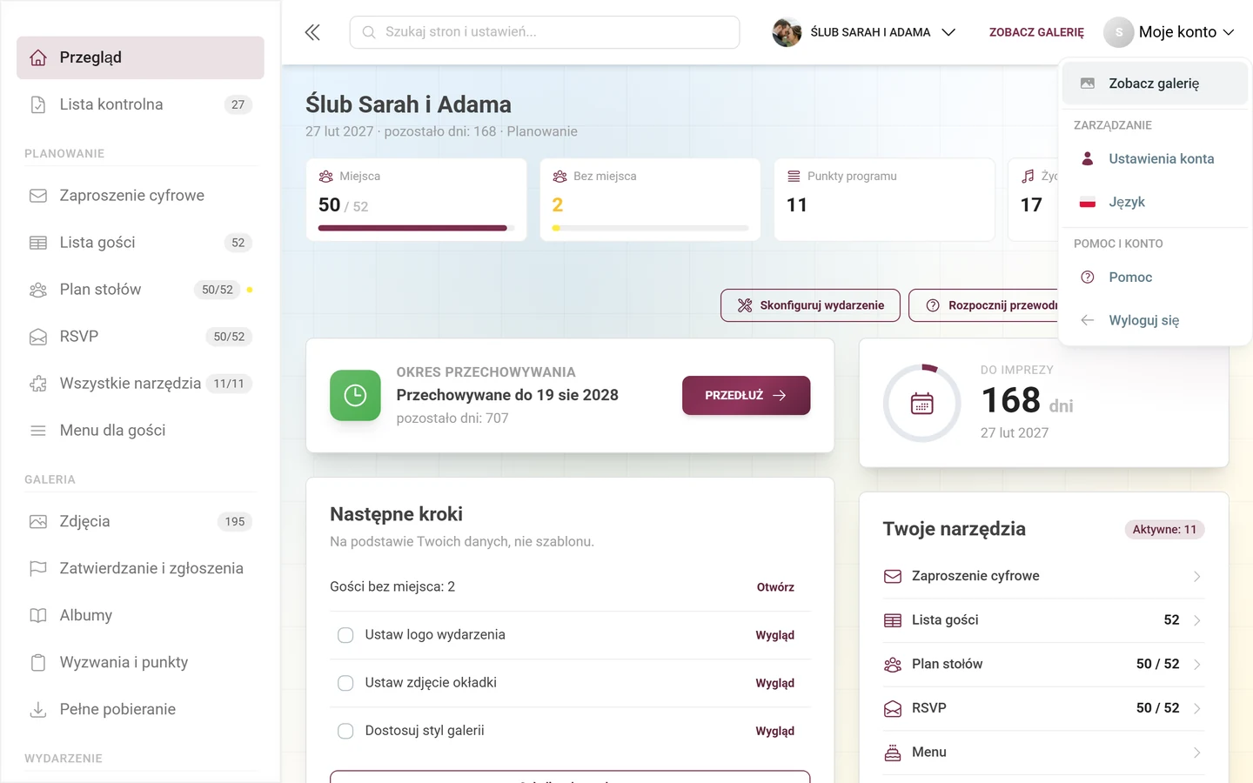
Task: Collapse the Moje konto dropdown
Action: pyautogui.click(x=1169, y=32)
